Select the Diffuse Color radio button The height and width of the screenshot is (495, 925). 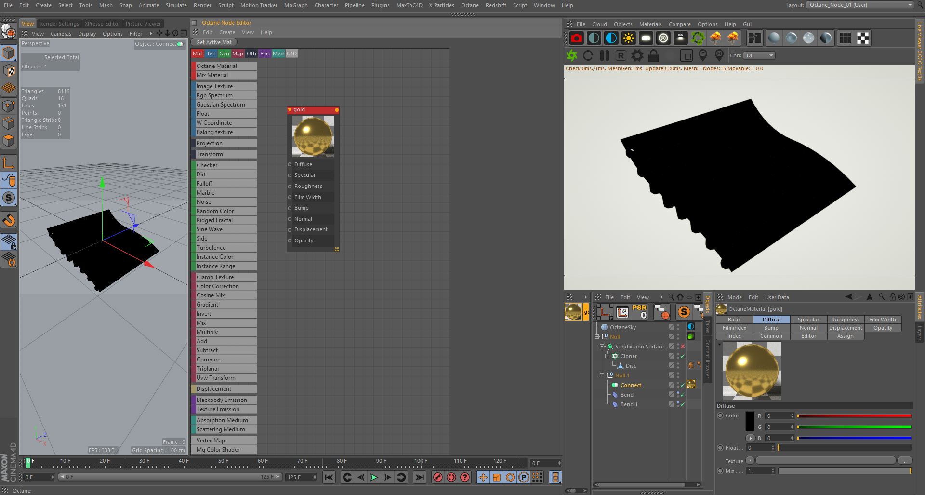[x=720, y=415]
